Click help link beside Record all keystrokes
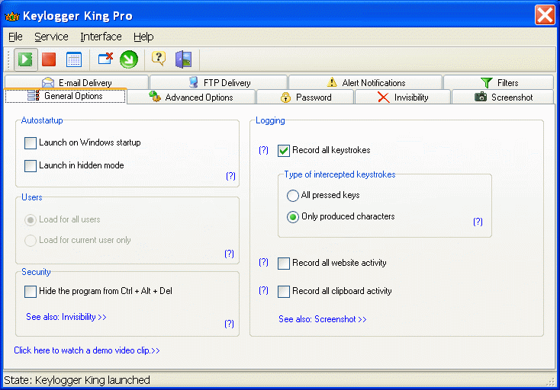560x390 pixels. click(x=263, y=150)
